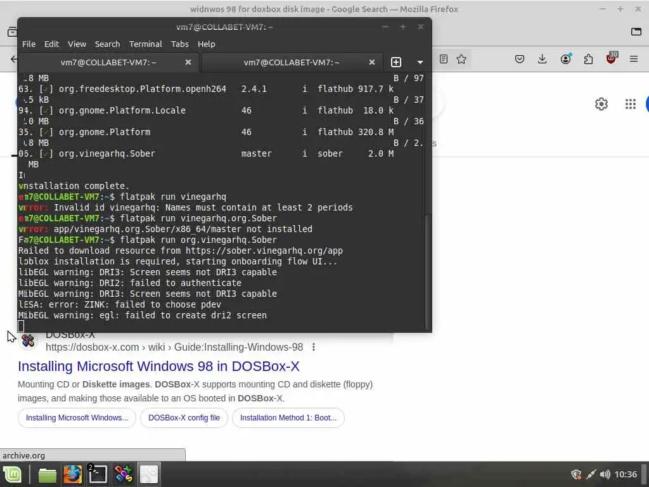Open the volume tray icon
The image size is (649, 487).
click(x=605, y=474)
